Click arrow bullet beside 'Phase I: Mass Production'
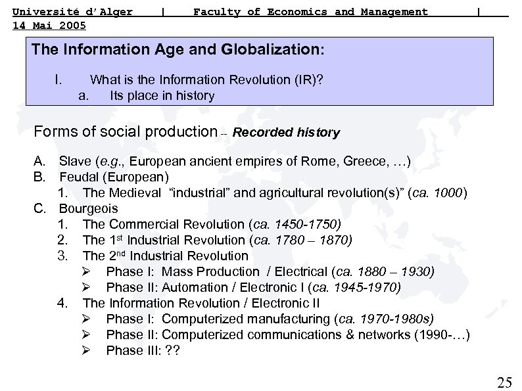Image resolution: width=522 pixels, height=391 pixels. point(86,271)
